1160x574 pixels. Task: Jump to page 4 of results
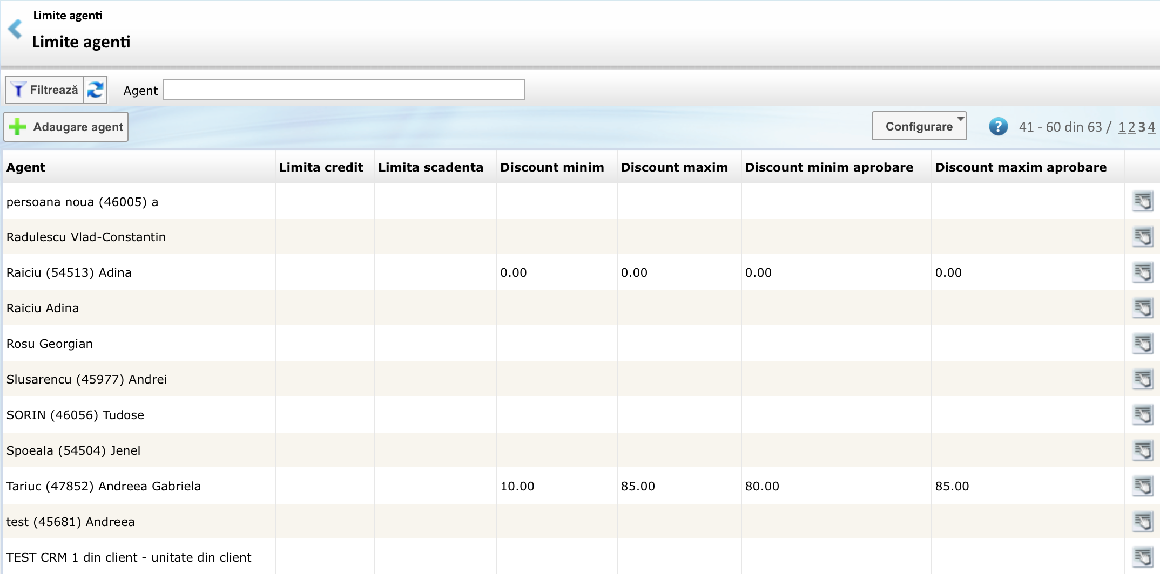click(x=1151, y=127)
